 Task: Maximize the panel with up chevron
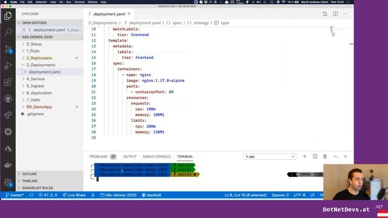tap(335, 156)
